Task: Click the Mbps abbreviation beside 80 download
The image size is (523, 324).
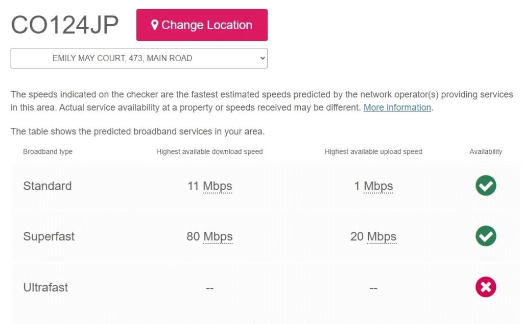Action: coord(218,236)
